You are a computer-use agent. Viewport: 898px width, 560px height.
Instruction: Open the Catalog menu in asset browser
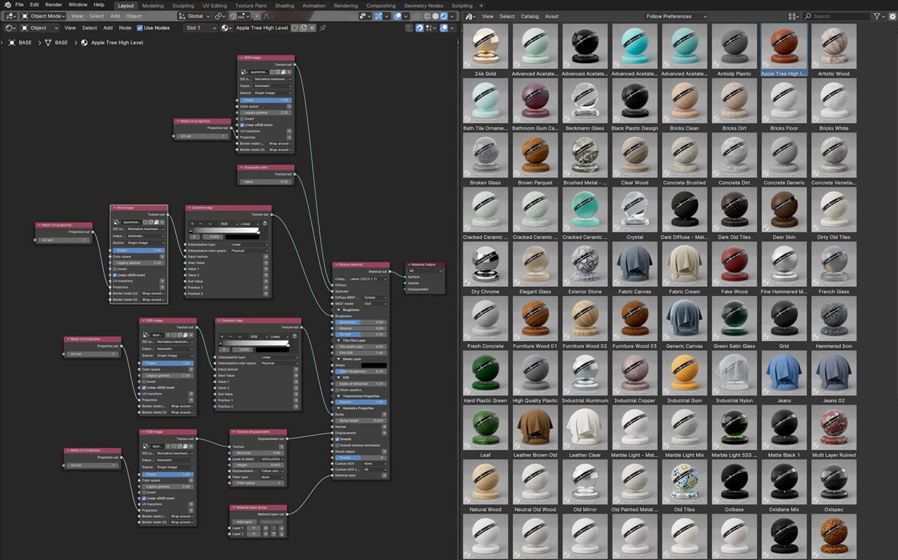coord(530,16)
